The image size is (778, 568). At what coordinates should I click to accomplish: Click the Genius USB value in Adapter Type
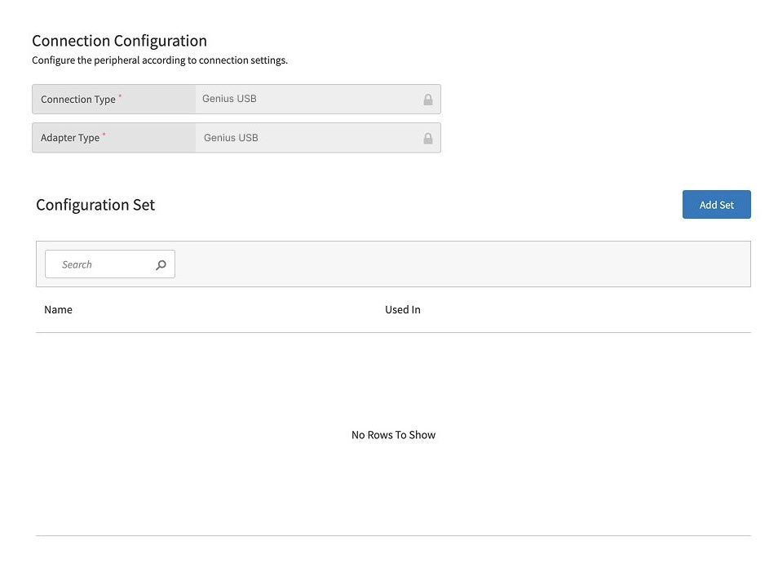point(229,137)
